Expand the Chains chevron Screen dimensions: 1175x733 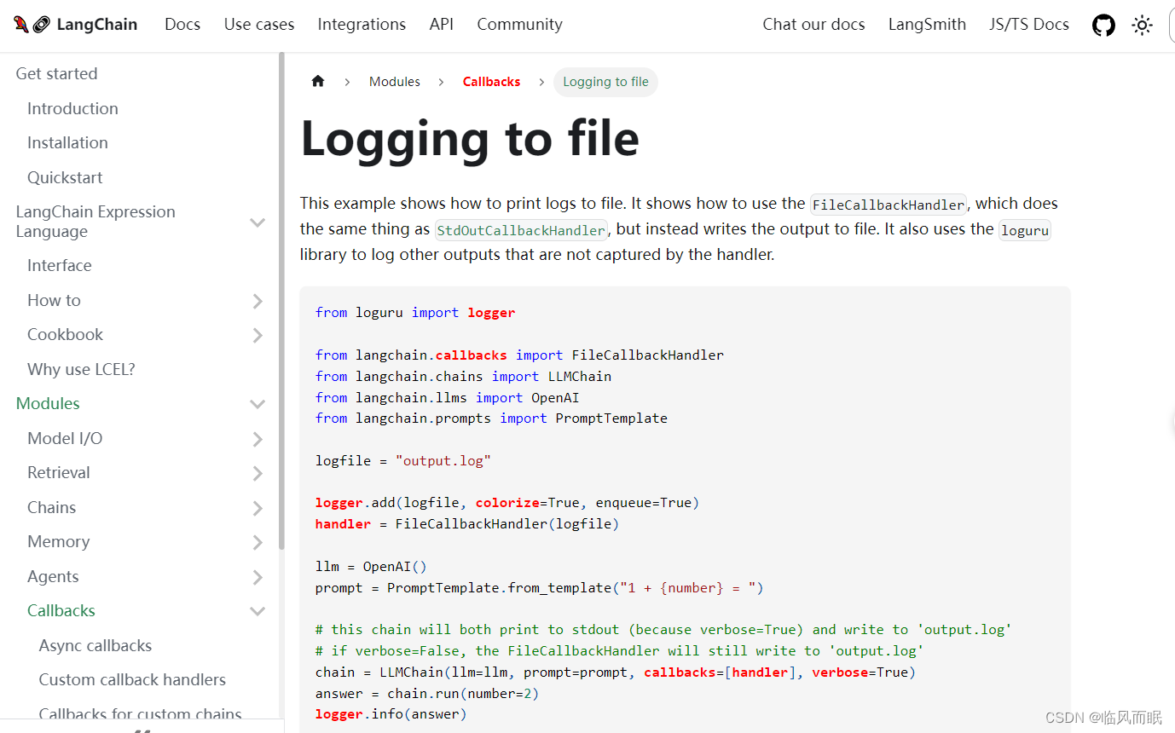point(258,509)
